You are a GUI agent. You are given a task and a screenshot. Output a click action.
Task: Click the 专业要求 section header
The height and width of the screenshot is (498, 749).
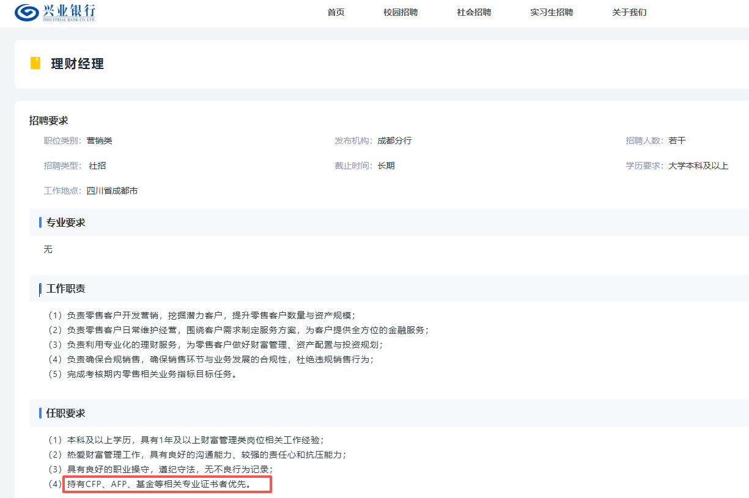pyautogui.click(x=66, y=222)
